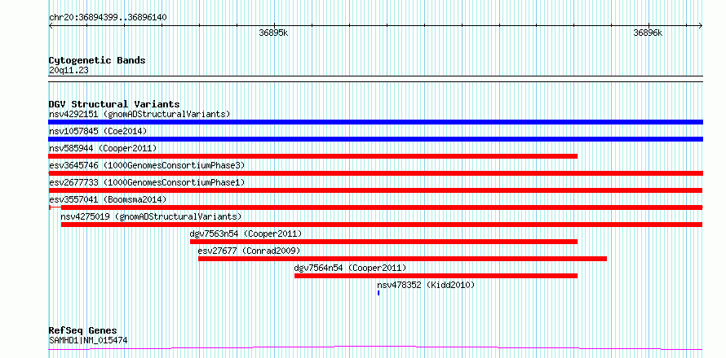Click the Cytogenetic Bands track title

[x=97, y=60]
